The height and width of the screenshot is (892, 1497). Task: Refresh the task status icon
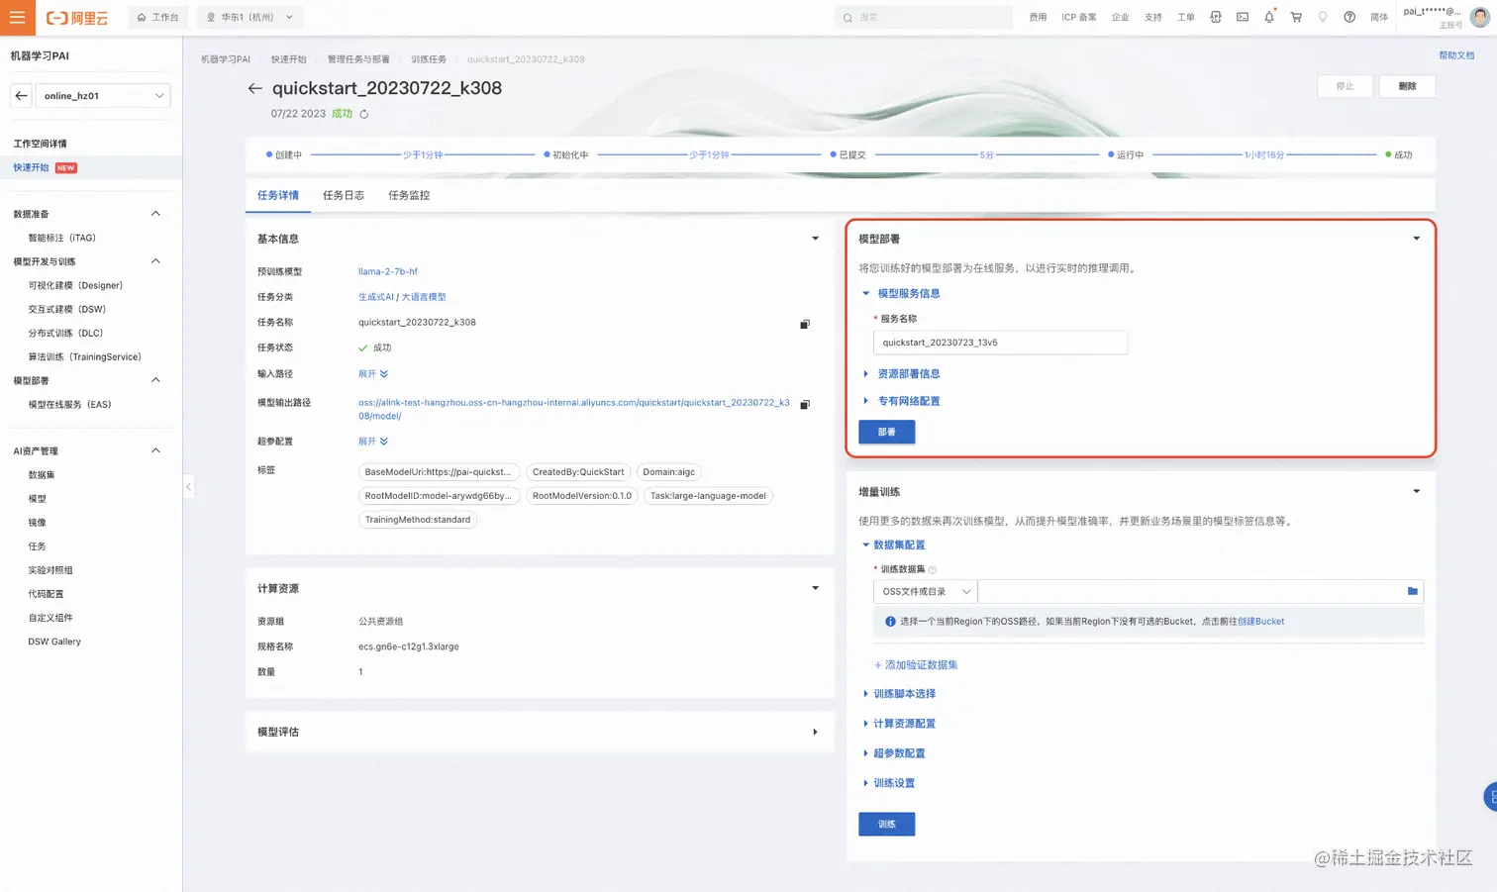tap(364, 114)
